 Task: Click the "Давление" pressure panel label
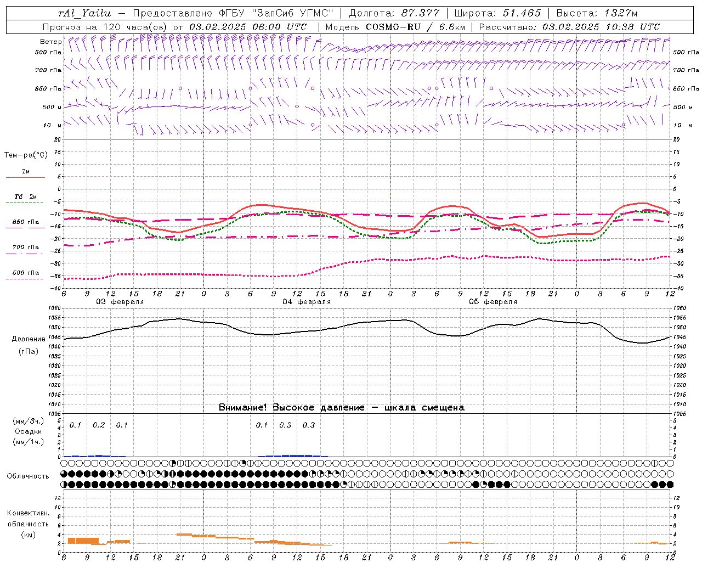tap(29, 339)
